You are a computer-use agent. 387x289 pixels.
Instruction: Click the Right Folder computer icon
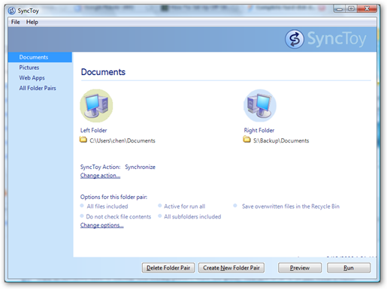click(260, 106)
